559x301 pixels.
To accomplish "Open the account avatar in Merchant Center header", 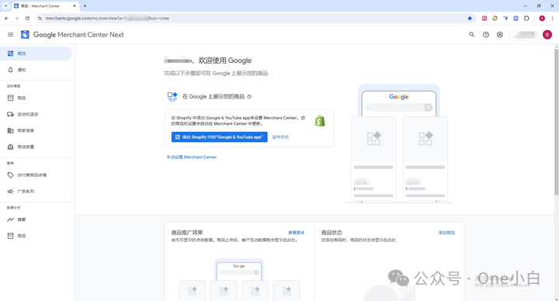I will (547, 35).
